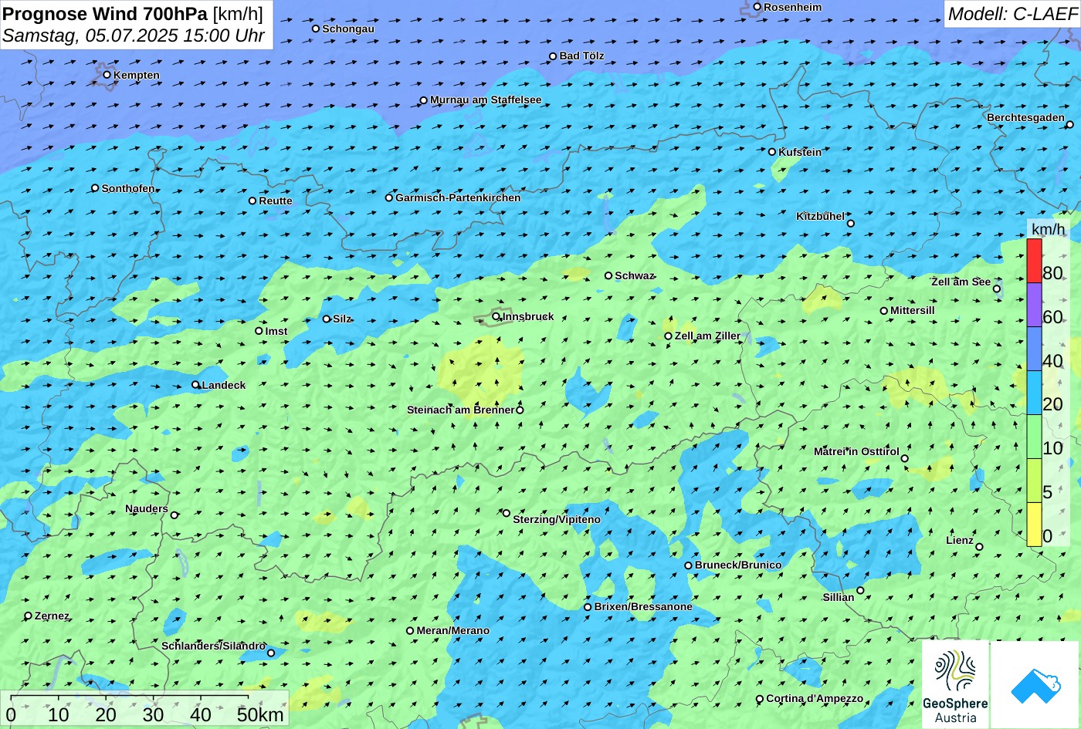Select the Brixen/Bressanone marker
1081x729 pixels.
588,607
